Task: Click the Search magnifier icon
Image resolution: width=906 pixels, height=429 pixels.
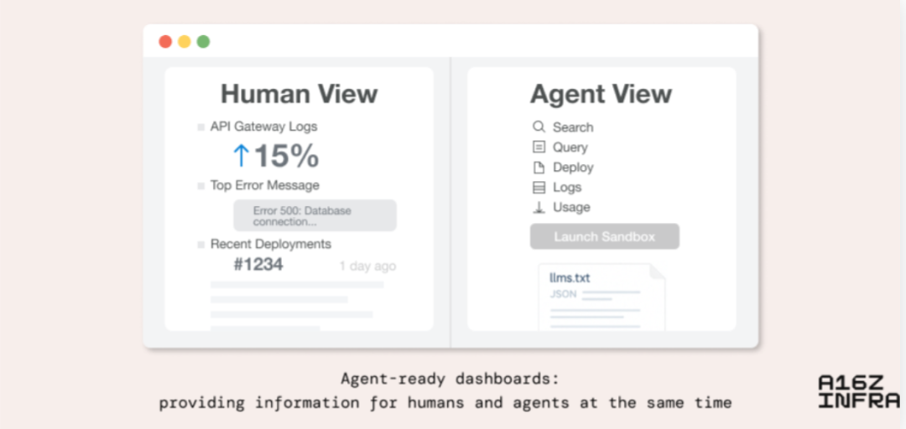Action: tap(539, 127)
